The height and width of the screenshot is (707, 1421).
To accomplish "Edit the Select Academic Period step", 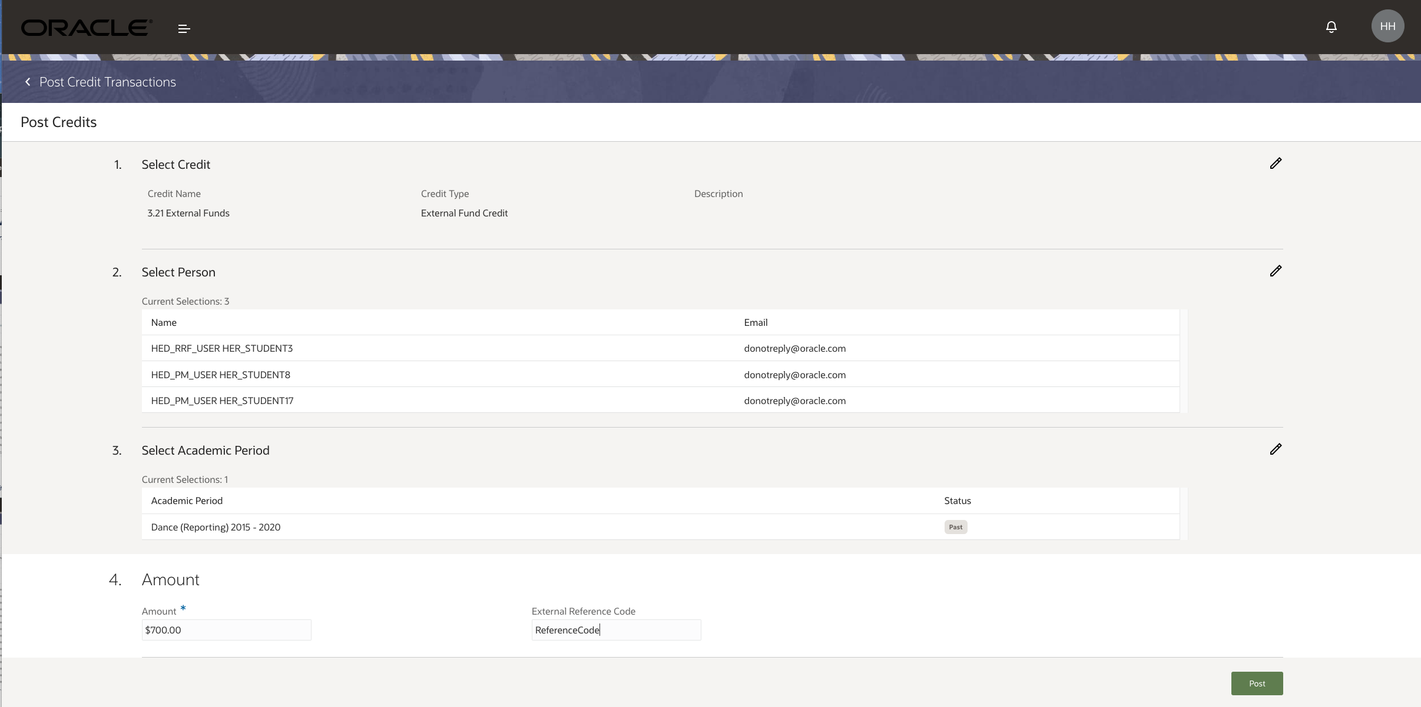I will click(x=1276, y=449).
